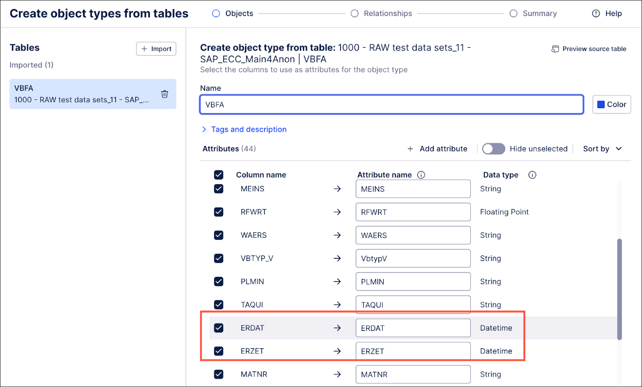
Task: Click the Attributes (44) heading
Action: click(x=229, y=149)
